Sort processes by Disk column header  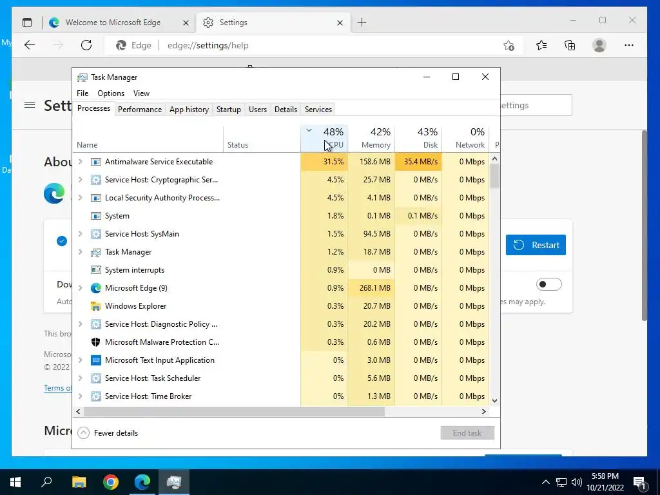pyautogui.click(x=419, y=139)
